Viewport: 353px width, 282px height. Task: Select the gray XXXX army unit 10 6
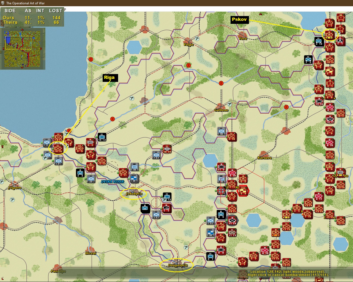(x=134, y=178)
